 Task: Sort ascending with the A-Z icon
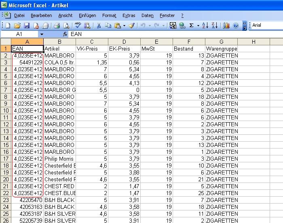[205, 25]
